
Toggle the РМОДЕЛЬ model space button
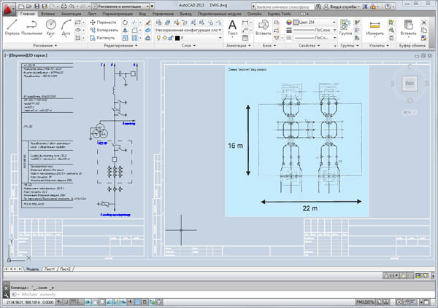point(364,301)
